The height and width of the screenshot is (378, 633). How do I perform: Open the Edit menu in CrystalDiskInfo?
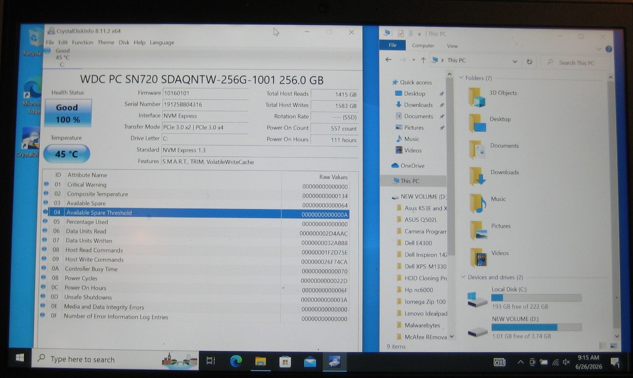point(63,42)
